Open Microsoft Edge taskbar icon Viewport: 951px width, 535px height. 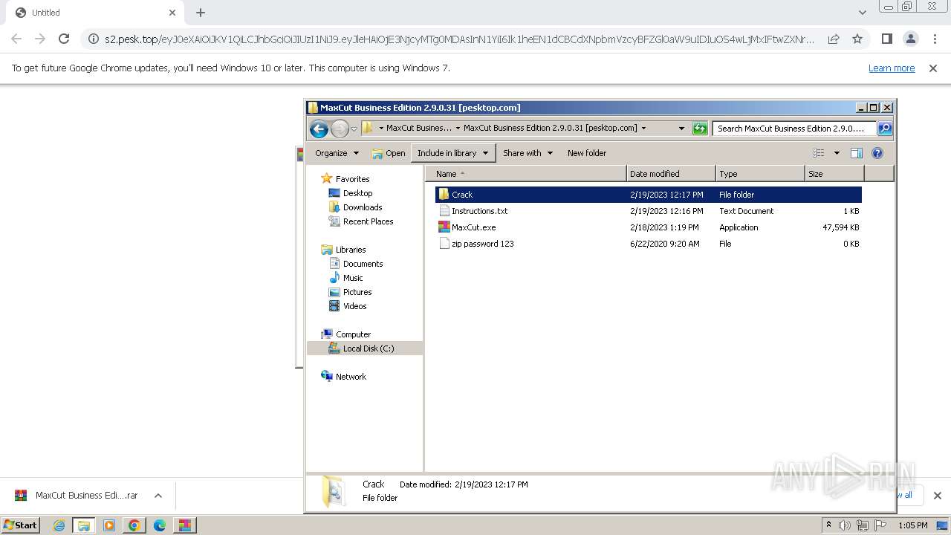click(x=160, y=525)
